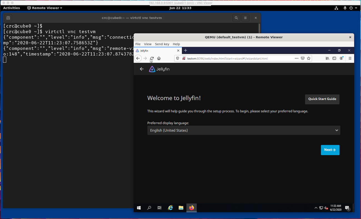Viewport: 361px width, 219px height.
Task: Click the Firefox account icon
Action: point(341,58)
